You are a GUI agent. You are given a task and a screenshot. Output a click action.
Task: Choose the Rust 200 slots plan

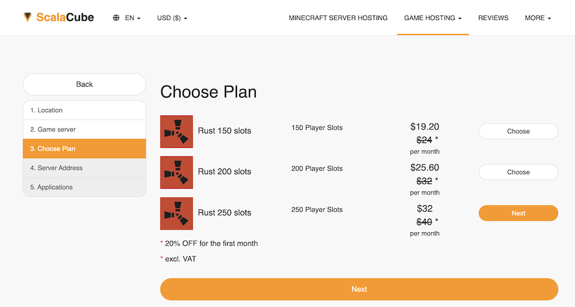click(x=518, y=172)
